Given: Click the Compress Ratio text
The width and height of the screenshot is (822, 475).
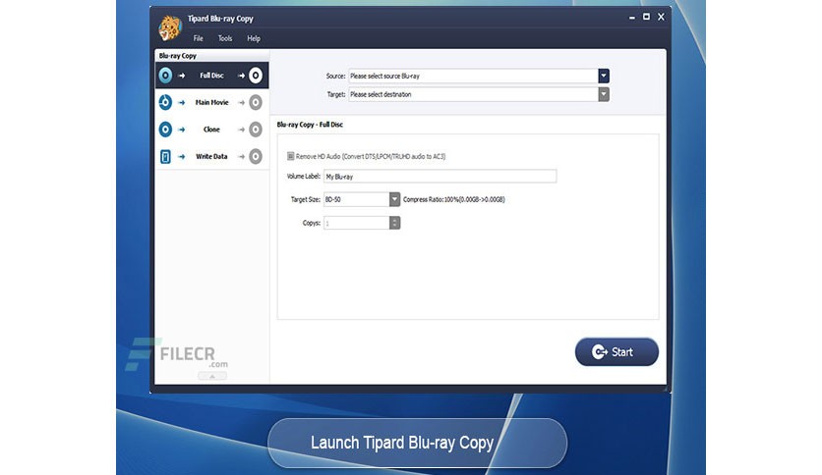Looking at the screenshot, I should click(454, 199).
